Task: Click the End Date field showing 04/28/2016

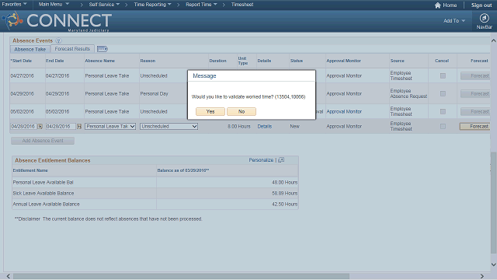Action: (x=61, y=126)
